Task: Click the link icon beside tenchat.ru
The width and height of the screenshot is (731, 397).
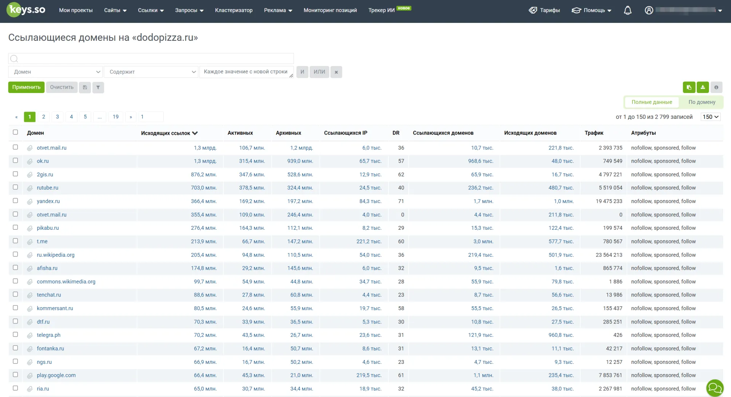Action: point(30,295)
